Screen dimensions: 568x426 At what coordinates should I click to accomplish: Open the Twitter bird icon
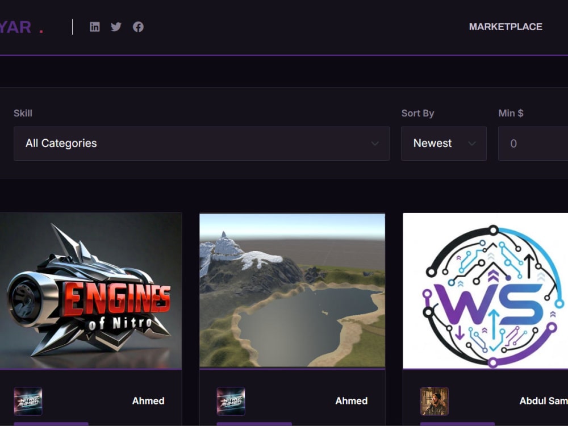tap(116, 27)
